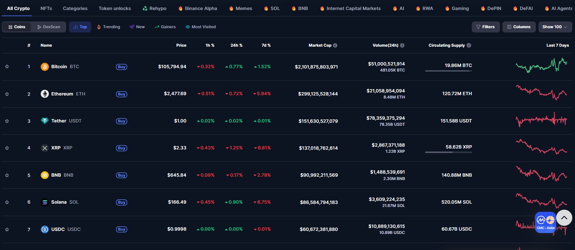
Task: Open the CMC x Aster widget
Action: tap(546, 222)
